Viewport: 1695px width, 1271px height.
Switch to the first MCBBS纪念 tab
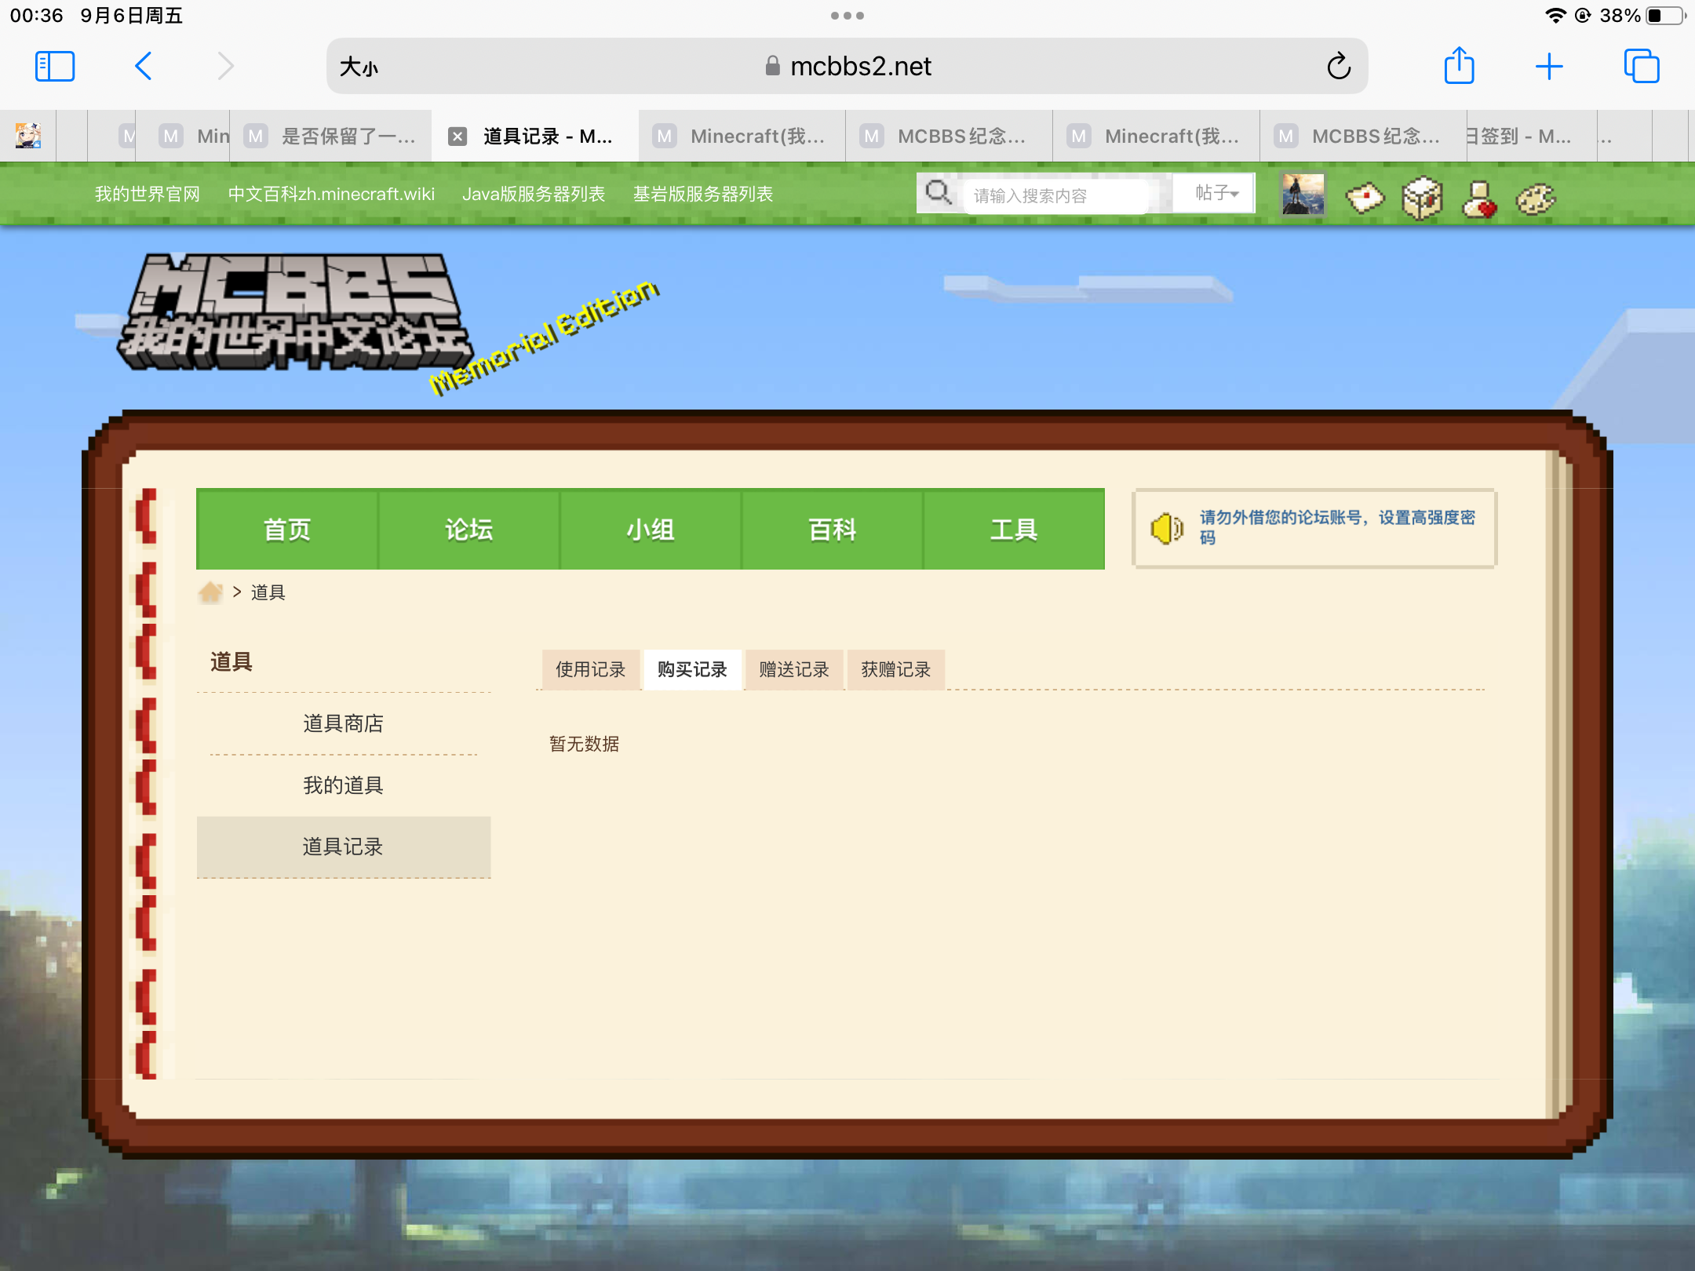pyautogui.click(x=949, y=137)
